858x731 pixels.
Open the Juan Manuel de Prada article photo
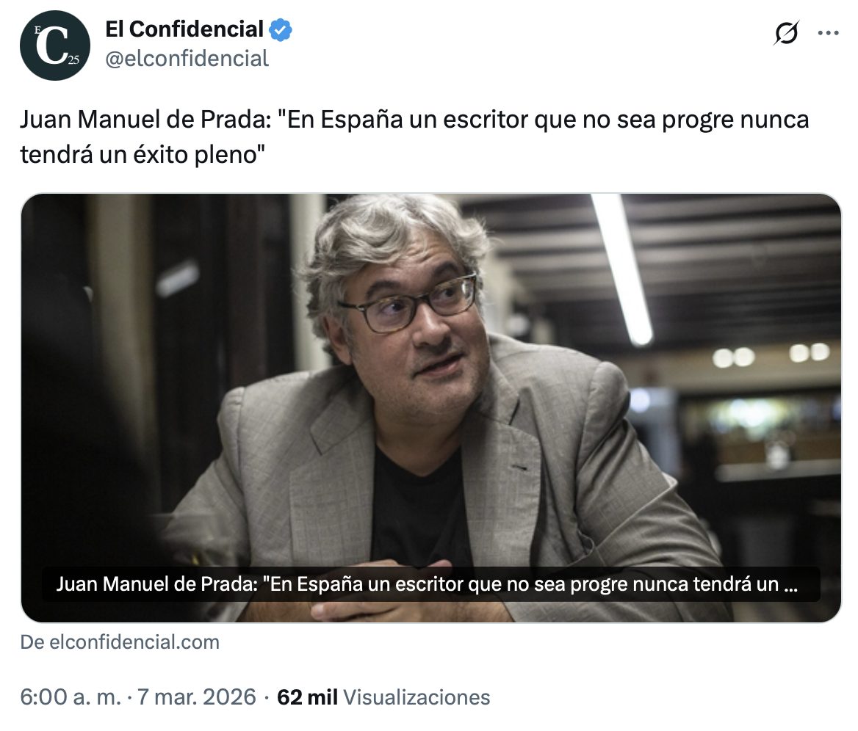click(430, 408)
